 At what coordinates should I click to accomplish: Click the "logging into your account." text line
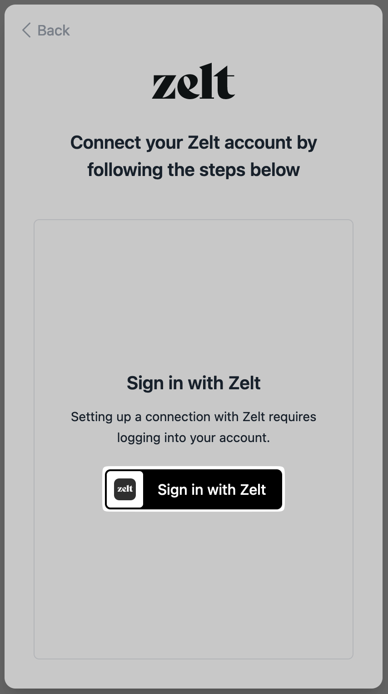coord(194,438)
